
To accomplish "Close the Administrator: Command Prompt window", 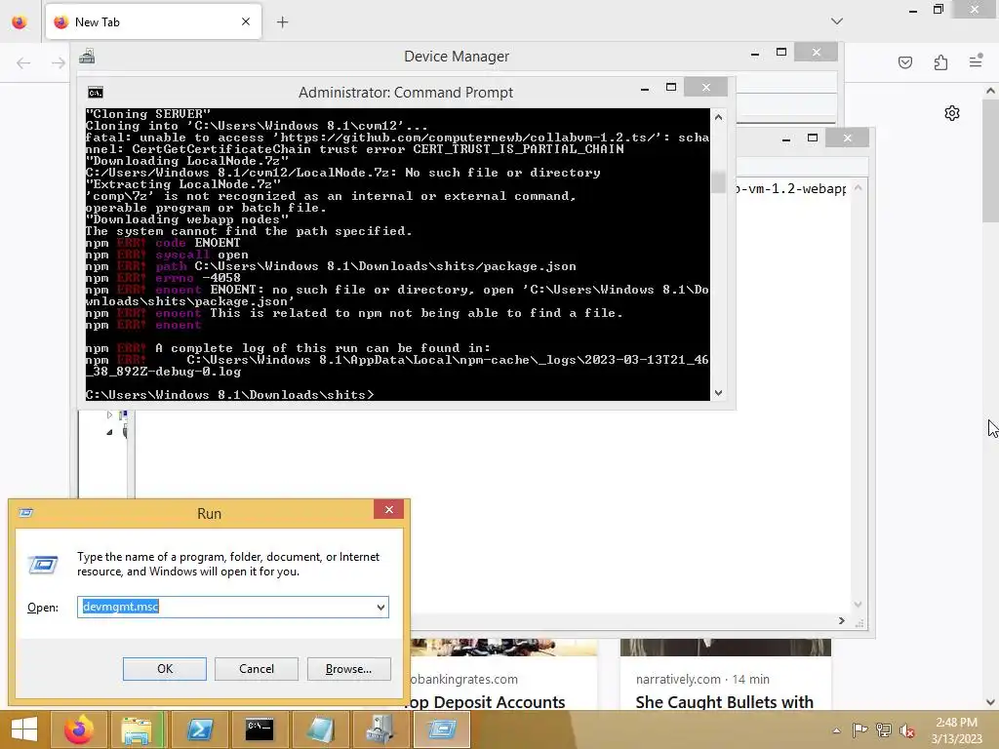I will pyautogui.click(x=706, y=87).
